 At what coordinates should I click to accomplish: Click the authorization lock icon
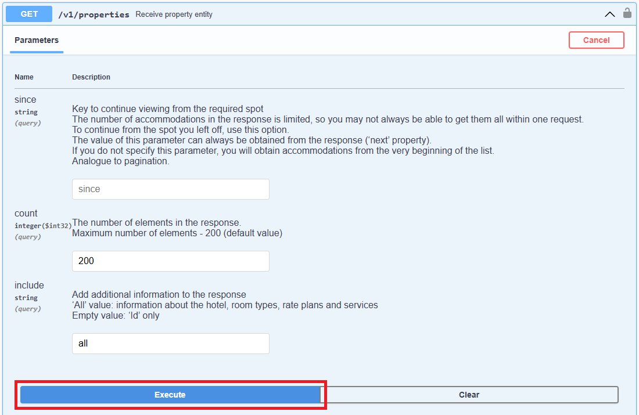pyautogui.click(x=627, y=13)
